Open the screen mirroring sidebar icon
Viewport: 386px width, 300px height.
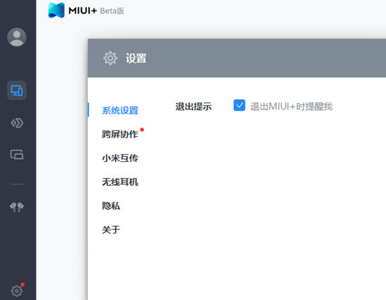point(17,155)
